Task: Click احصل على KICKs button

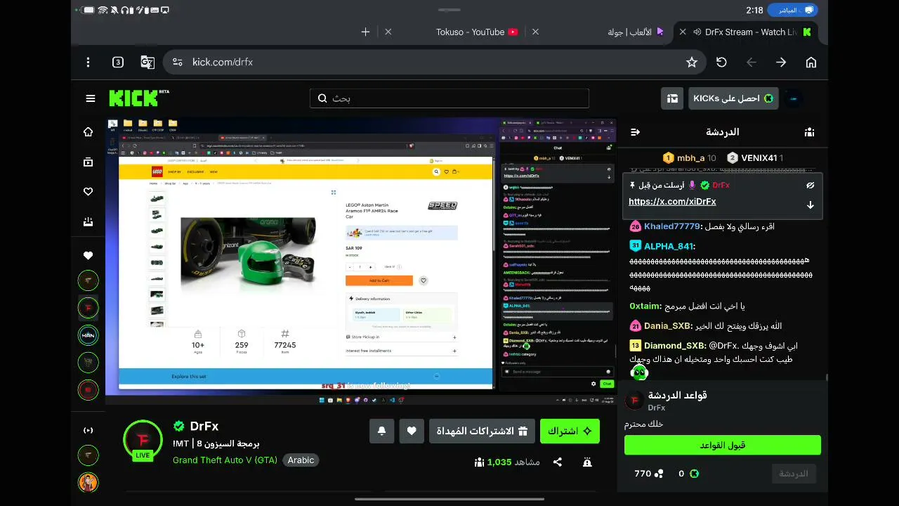Action: pos(733,98)
